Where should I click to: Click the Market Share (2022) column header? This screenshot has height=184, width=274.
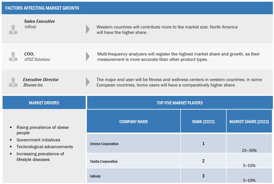(x=249, y=122)
